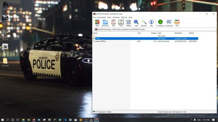Open the Games desktop shortcut
The image size is (218, 122).
(x=5, y=6)
